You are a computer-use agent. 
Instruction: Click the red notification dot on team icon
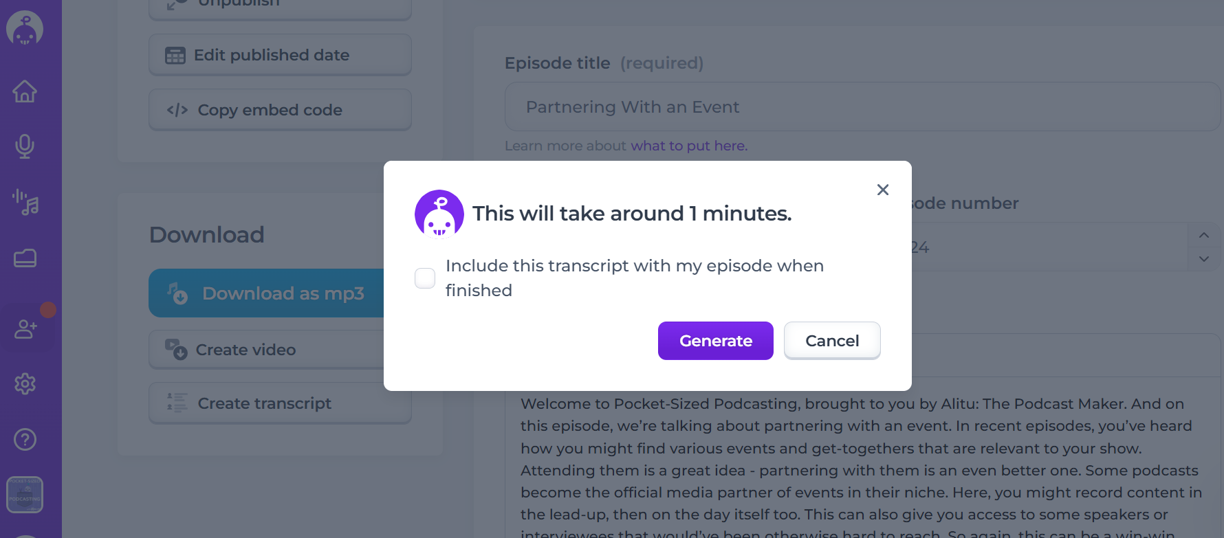(48, 310)
